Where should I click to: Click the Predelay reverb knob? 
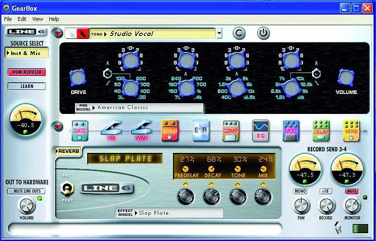click(186, 197)
